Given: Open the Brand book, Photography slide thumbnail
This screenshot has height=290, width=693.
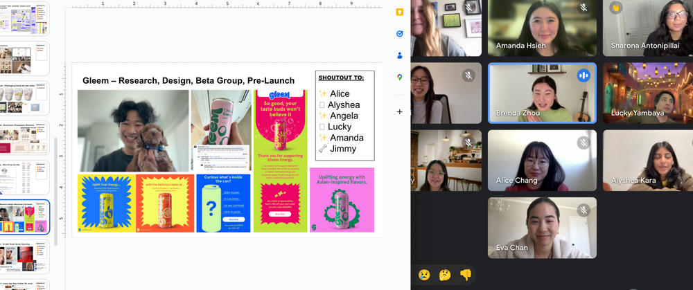Looking at the screenshot, I should click(x=24, y=138).
